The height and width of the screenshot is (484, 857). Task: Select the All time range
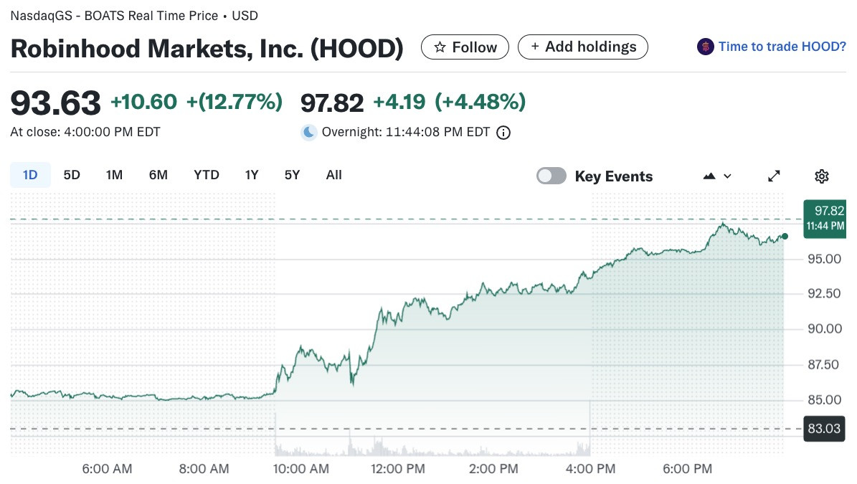(333, 175)
